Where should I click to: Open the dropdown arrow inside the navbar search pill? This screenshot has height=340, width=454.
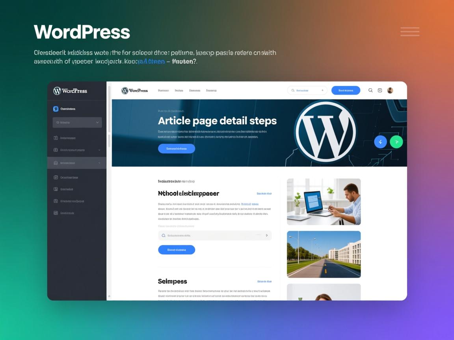click(x=322, y=90)
